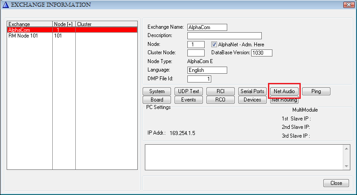Open the Events window
The height and width of the screenshot is (195, 357).
[189, 100]
